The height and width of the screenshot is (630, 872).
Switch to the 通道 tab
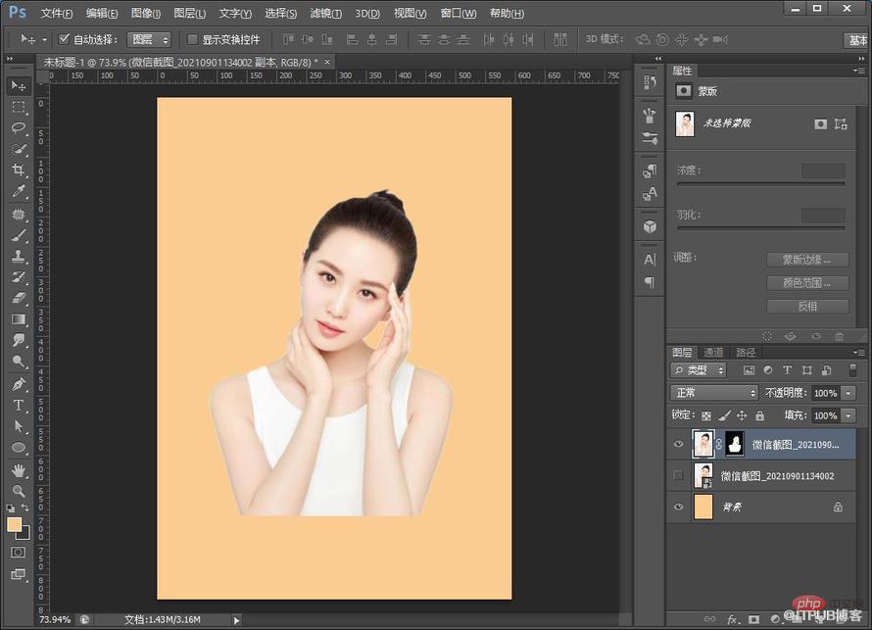713,352
